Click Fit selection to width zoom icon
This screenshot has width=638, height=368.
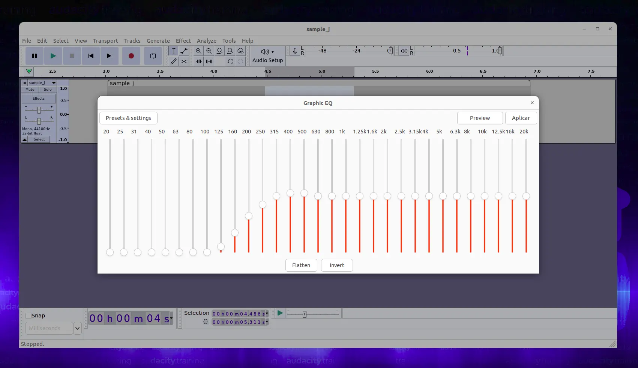(x=220, y=51)
